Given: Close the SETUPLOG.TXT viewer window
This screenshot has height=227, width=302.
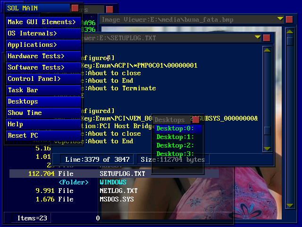Looking at the screenshot, I should click(267, 38).
